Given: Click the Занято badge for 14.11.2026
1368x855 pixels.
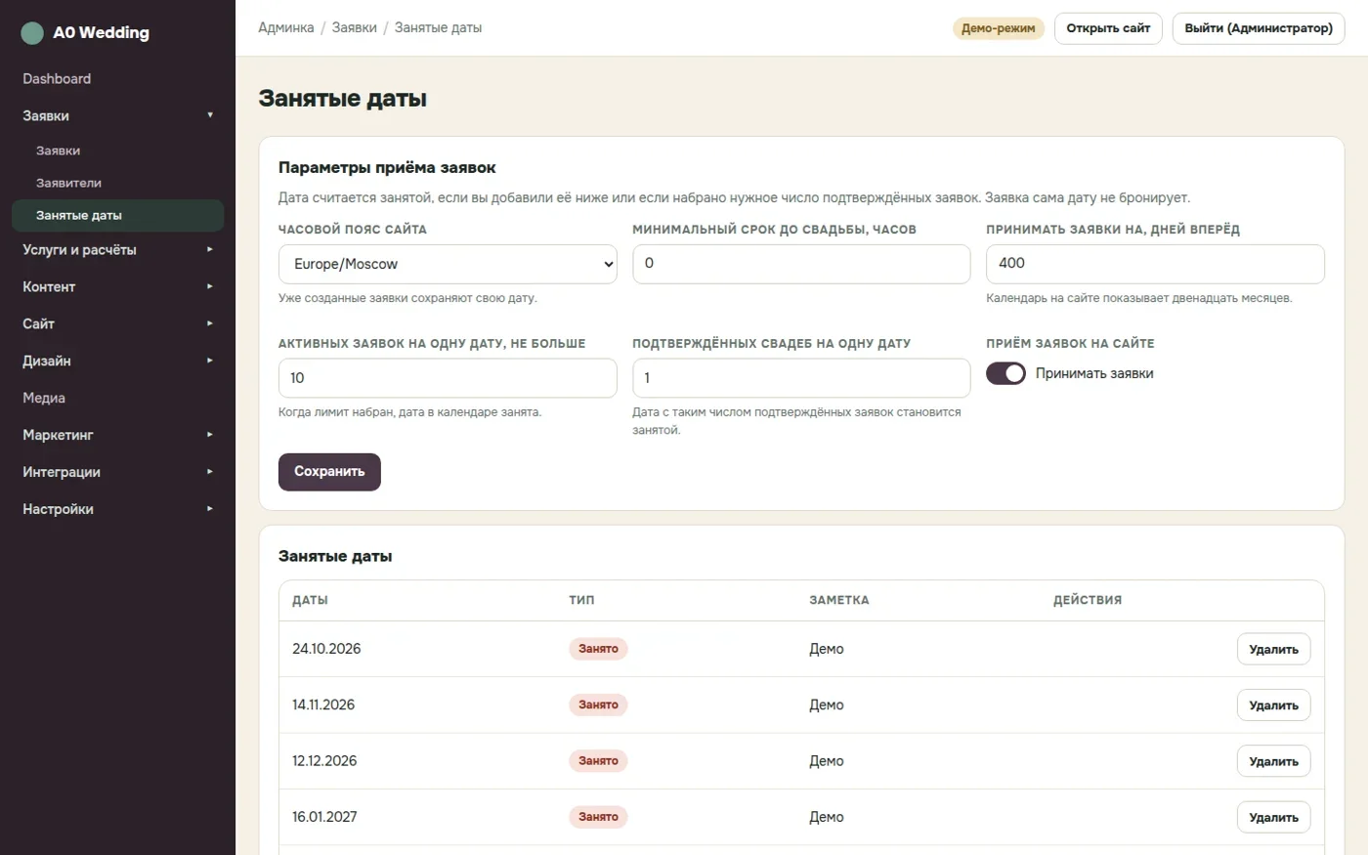Looking at the screenshot, I should point(598,705).
